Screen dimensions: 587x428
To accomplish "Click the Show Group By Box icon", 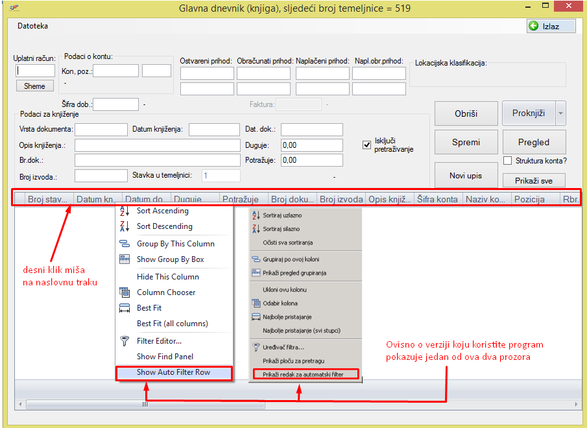I will coord(125,259).
